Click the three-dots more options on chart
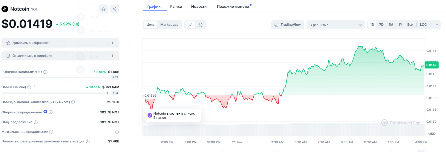Viewport: 446px width, 152px height. coord(436,25)
